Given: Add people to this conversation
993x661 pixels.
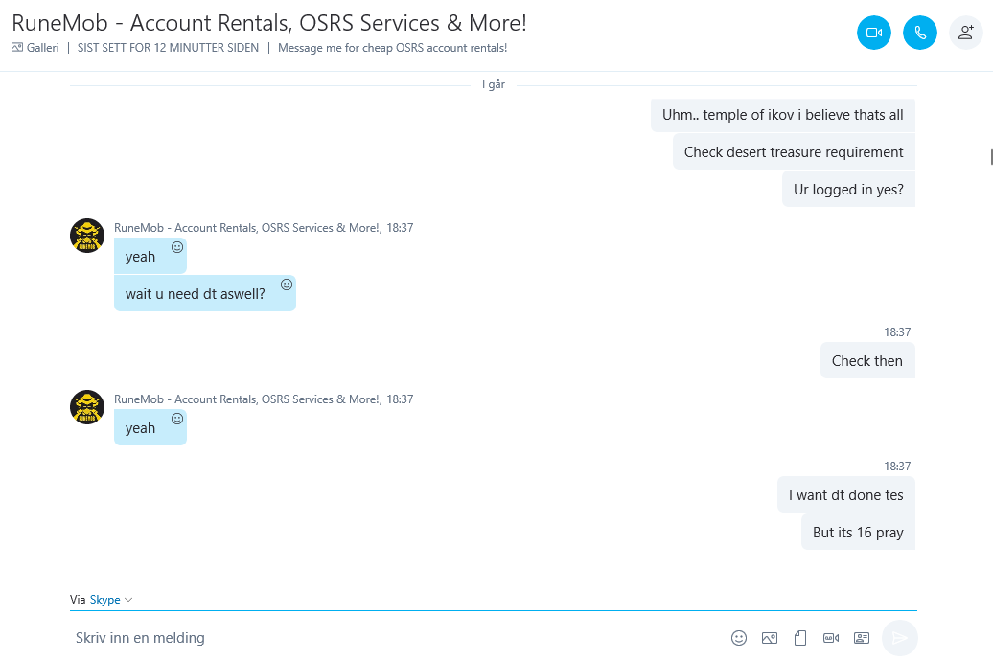Looking at the screenshot, I should (x=966, y=33).
